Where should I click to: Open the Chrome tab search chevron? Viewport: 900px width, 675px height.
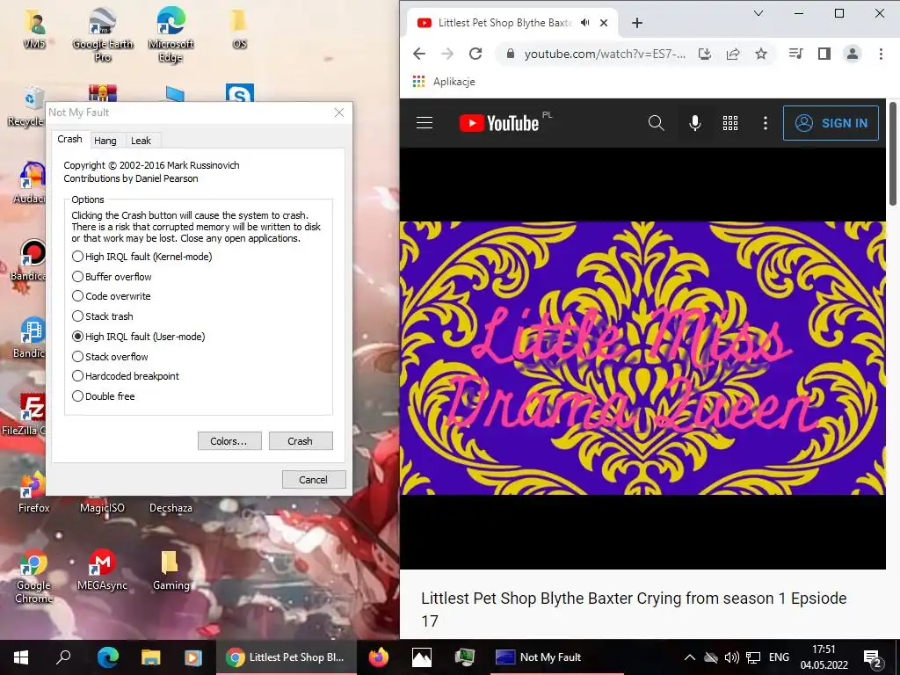point(758,13)
